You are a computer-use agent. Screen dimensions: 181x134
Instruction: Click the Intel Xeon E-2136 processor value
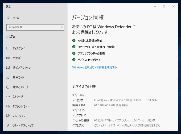click(x=126, y=100)
